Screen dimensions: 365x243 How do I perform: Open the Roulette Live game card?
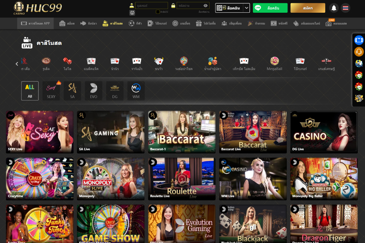coord(182,179)
